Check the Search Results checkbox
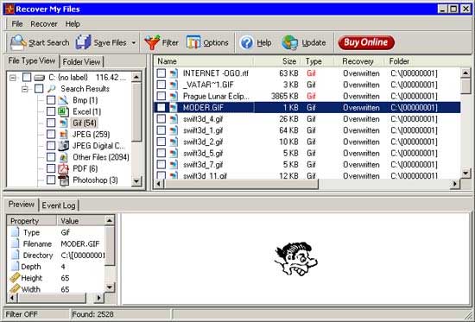The image size is (475, 322). coord(39,89)
